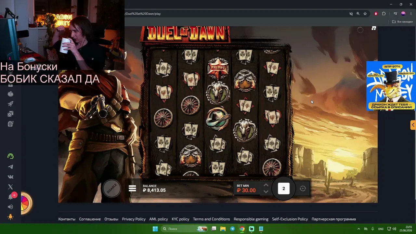Click the microphone tray icon
The width and height of the screenshot is (416, 234).
coord(373,229)
